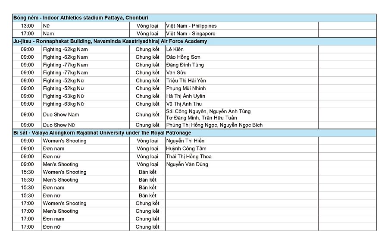
Task: Click the Bóng ném section header row
Action: point(81,18)
